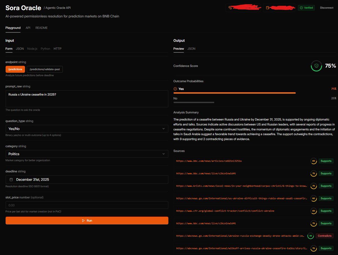Click the Supports tag on kristv row
Viewport: 338px width, 255px height.
tap(326, 186)
